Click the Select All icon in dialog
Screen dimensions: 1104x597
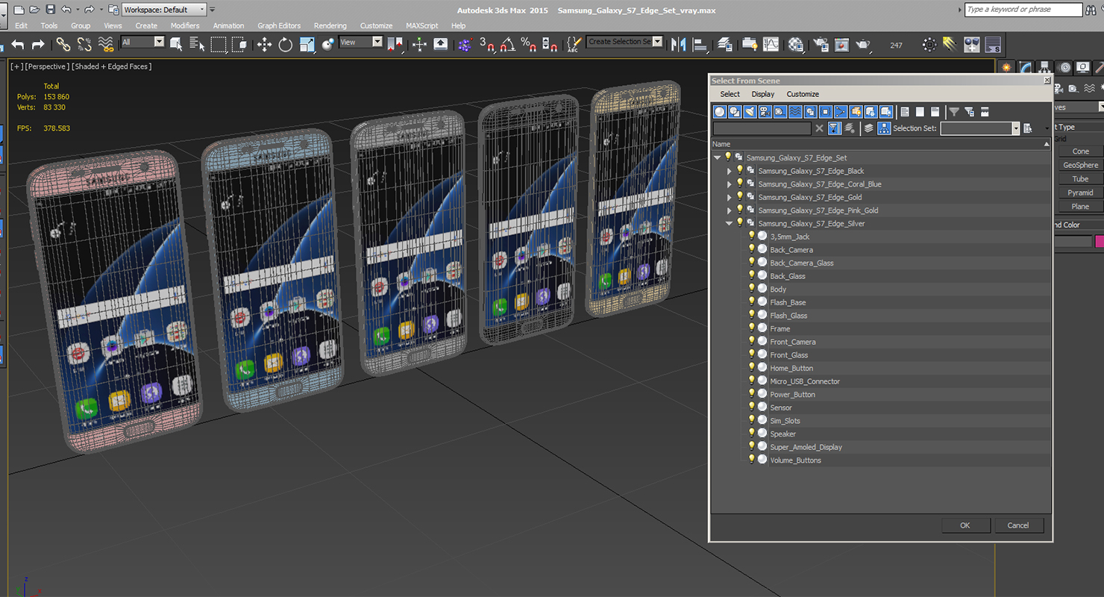905,112
